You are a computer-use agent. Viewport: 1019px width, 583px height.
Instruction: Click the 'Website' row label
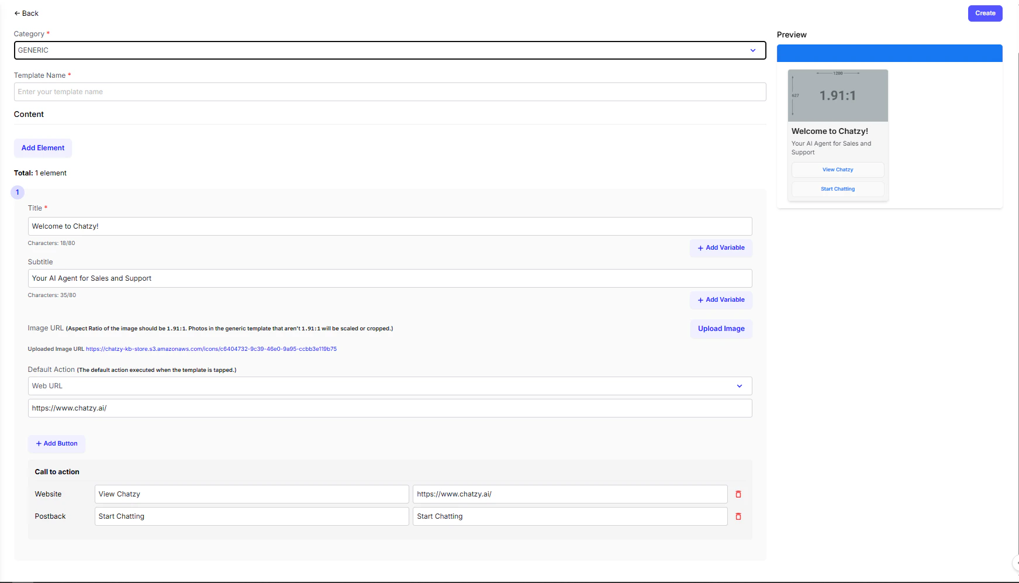click(x=48, y=494)
